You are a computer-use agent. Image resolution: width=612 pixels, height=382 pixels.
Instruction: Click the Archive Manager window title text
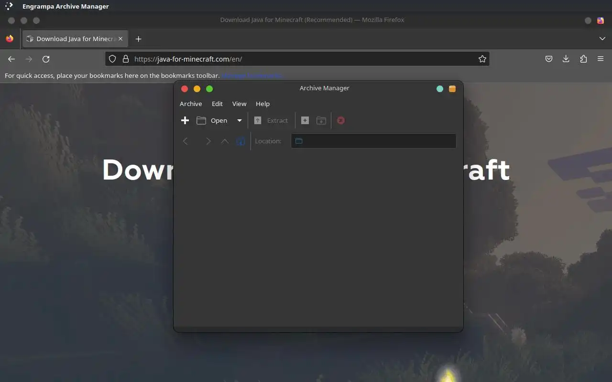[x=324, y=88]
